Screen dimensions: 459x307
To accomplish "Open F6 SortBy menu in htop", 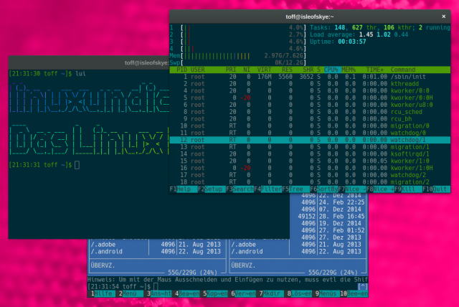I will [x=324, y=189].
